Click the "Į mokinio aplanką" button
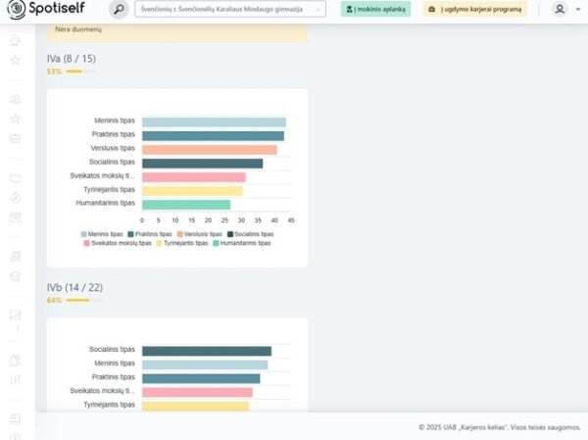The image size is (588, 440). click(x=375, y=9)
